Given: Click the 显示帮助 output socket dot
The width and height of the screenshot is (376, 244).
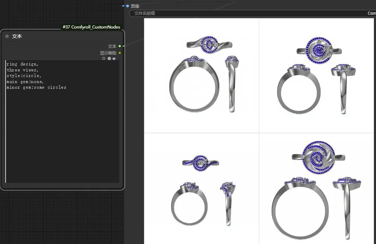Looking at the screenshot, I should 120,53.
